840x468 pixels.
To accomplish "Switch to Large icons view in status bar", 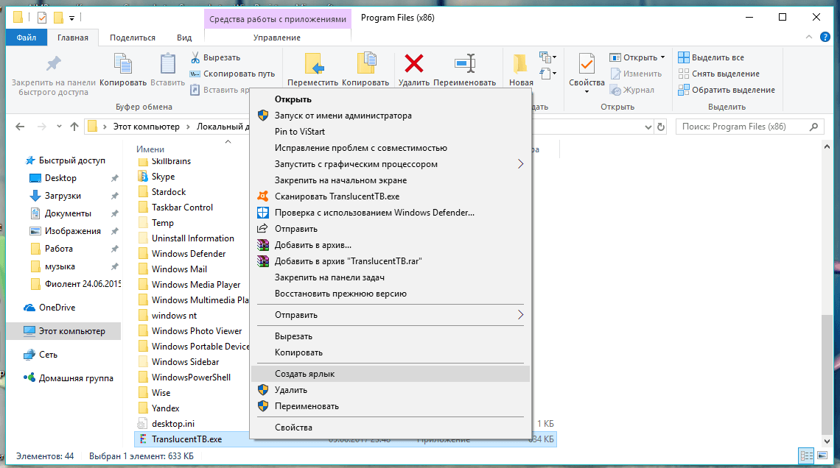I will (x=822, y=455).
